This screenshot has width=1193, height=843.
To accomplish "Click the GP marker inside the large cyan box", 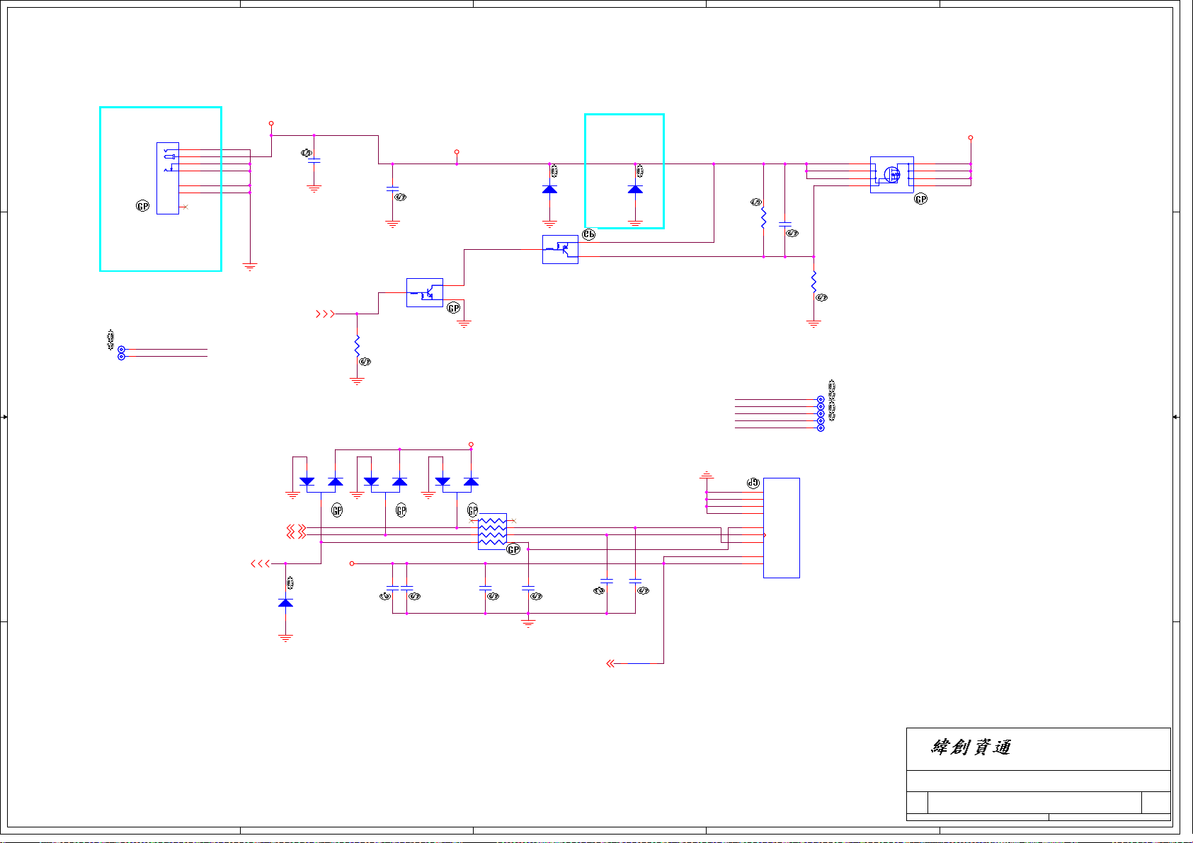I will pyautogui.click(x=143, y=206).
